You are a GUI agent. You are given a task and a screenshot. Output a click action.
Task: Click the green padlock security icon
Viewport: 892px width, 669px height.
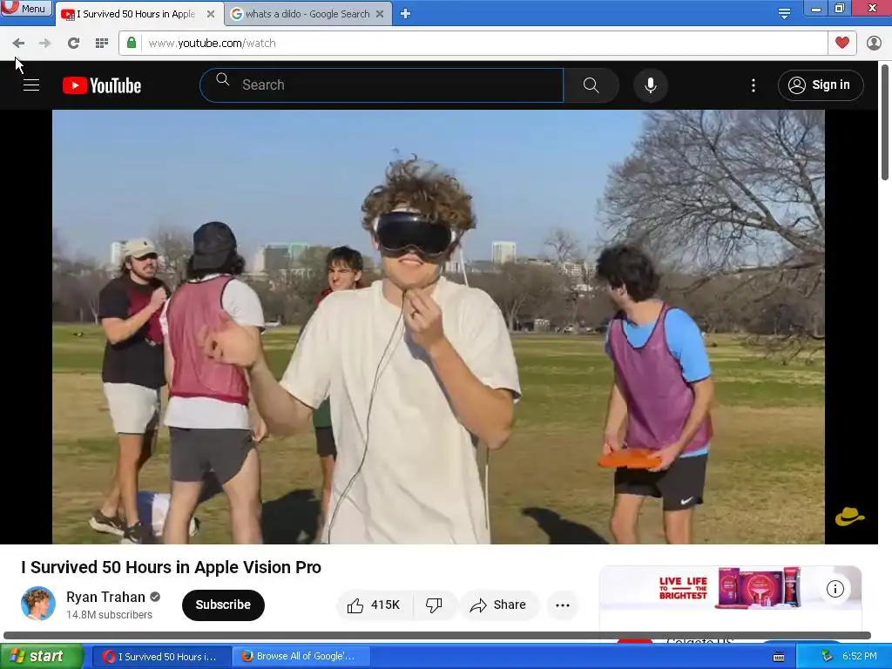coord(132,43)
